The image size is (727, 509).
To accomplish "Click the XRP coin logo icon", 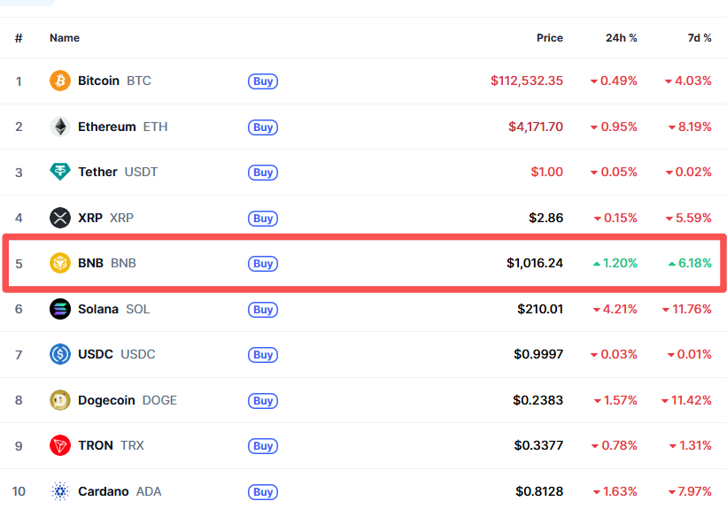I will [60, 218].
